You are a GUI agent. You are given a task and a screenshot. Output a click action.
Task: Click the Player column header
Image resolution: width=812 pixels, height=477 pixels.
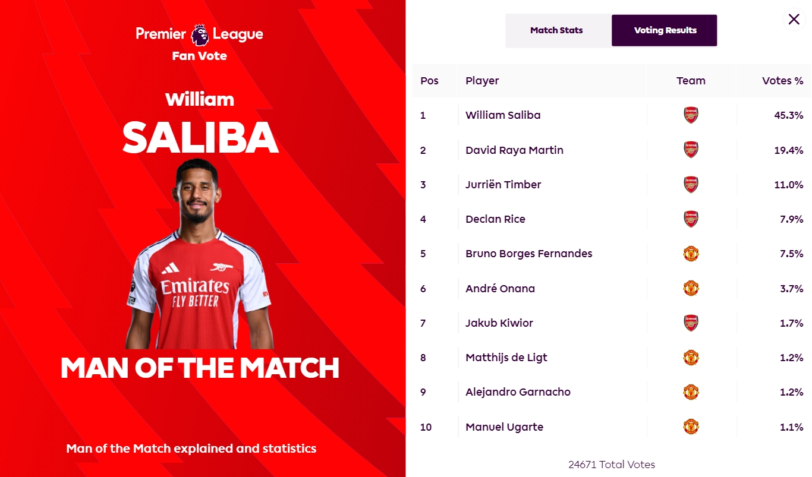pyautogui.click(x=482, y=81)
